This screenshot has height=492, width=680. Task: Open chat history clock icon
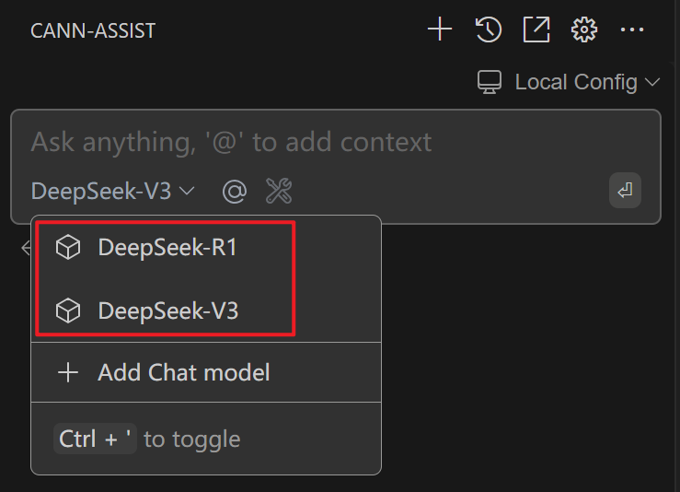pos(489,29)
